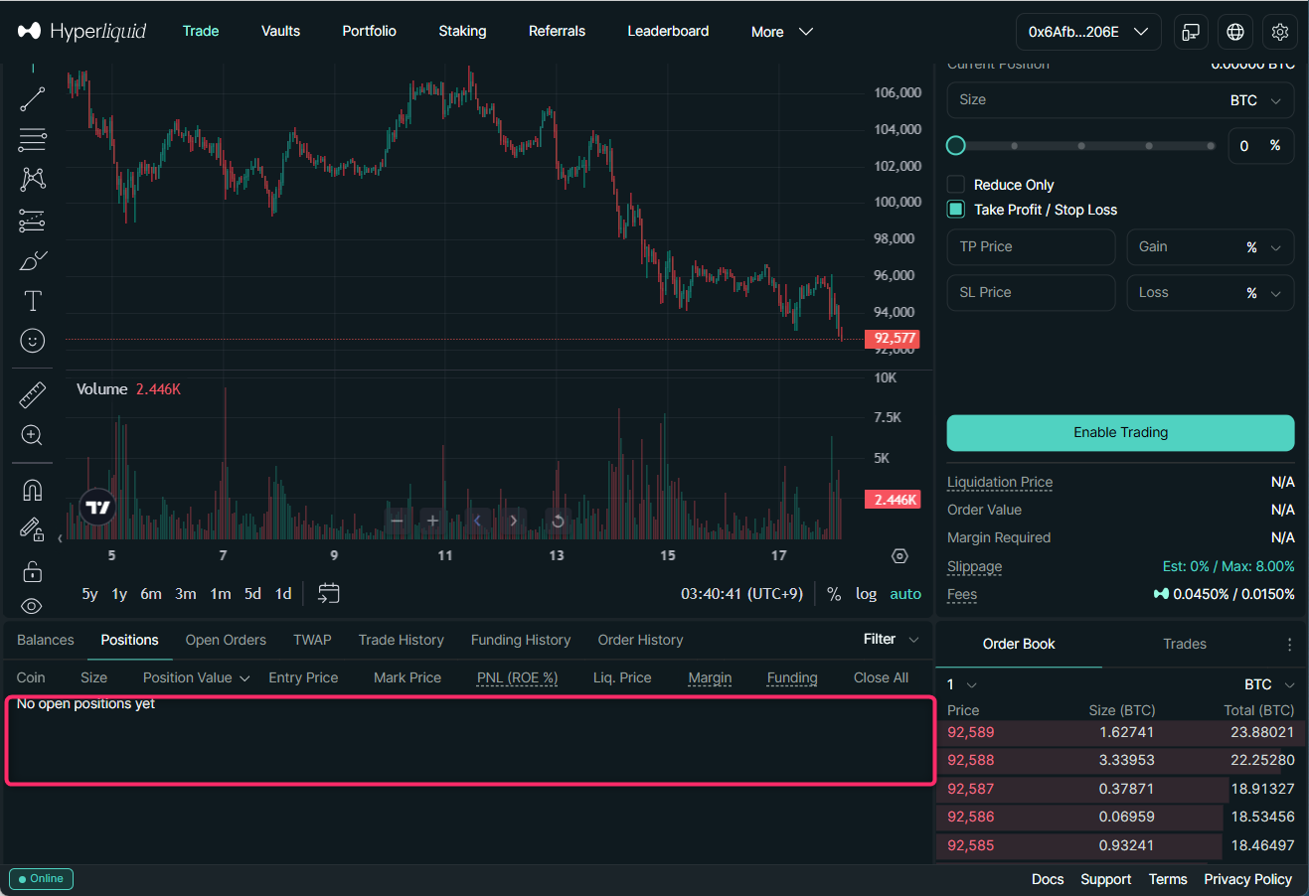The image size is (1309, 896).
Task: Select the Text annotation tool
Action: pyautogui.click(x=33, y=301)
